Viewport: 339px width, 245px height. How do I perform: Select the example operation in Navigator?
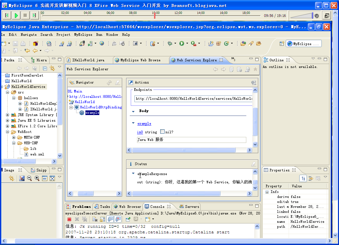(x=92, y=112)
